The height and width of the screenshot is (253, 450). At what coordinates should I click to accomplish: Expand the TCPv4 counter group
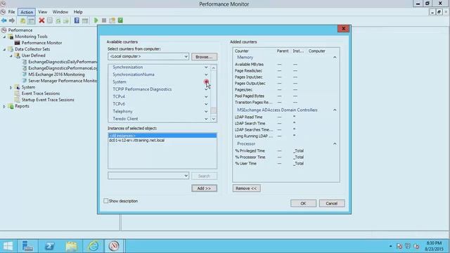[x=206, y=97]
